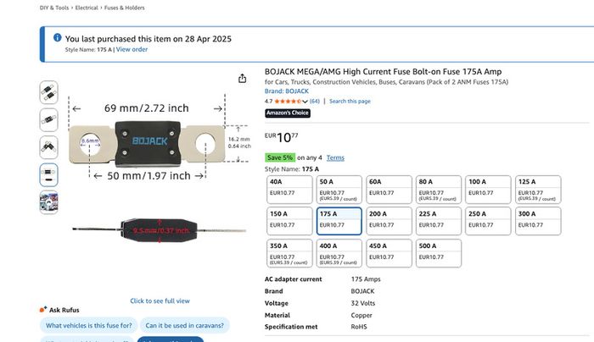Viewport: 594px width, 342px height.
Task: Ask Rufus: What vehicles is this fuse for?
Action: click(88, 325)
